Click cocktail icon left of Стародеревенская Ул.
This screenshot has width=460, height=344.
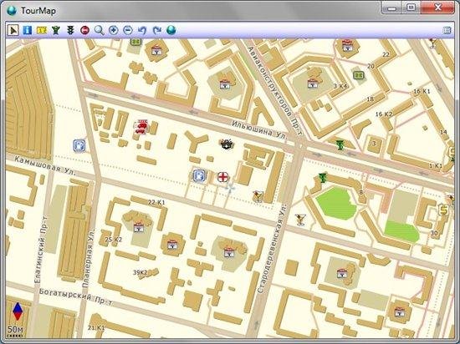point(258,196)
